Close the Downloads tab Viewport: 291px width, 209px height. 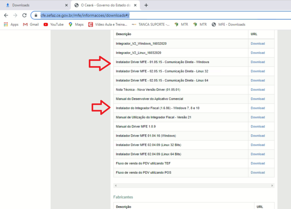pos(67,5)
